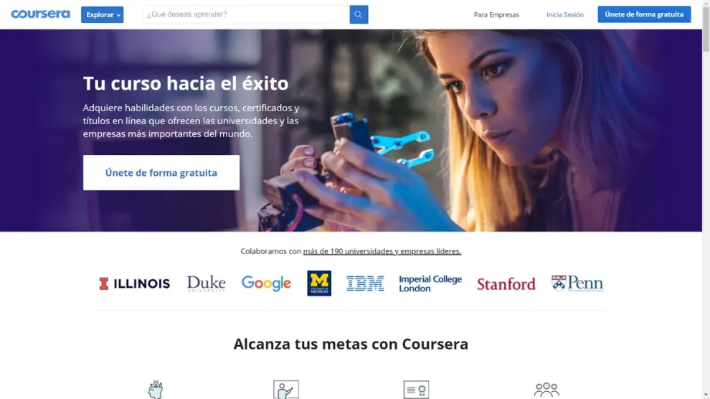Open the Illinois university logo

pos(135,283)
